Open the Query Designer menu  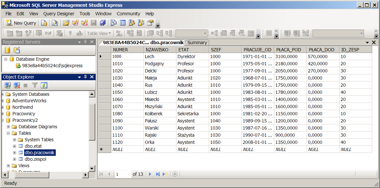pyautogui.click(x=59, y=14)
